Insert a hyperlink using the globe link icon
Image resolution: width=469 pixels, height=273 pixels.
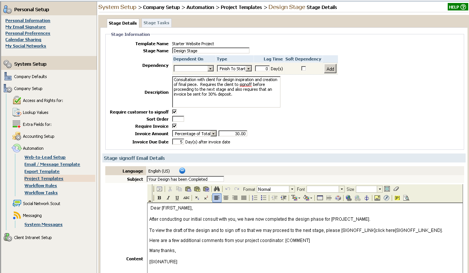348,198
